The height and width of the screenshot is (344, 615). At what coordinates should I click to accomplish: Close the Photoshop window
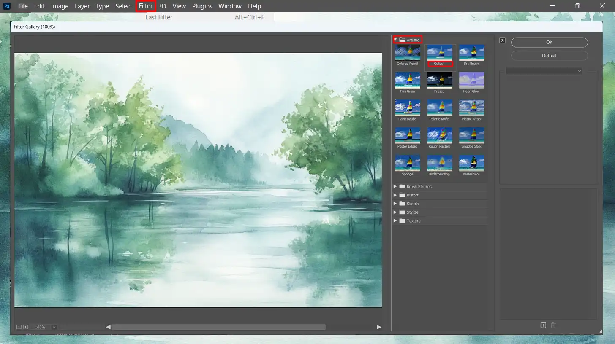(602, 6)
